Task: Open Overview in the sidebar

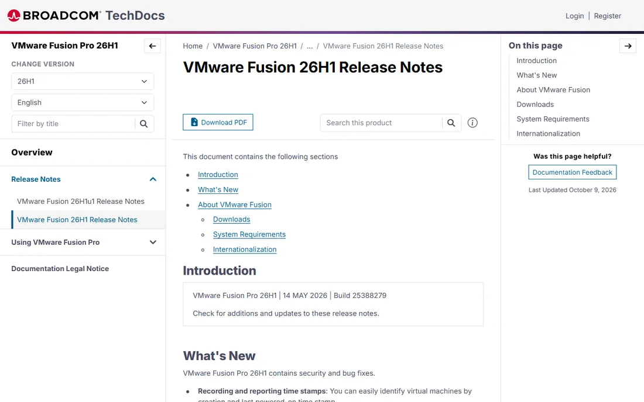Action: click(x=32, y=153)
